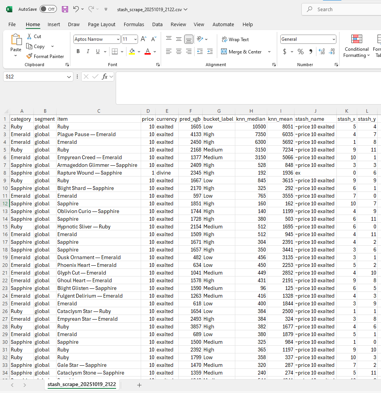381x393 pixels.
Task: Click the Save icon in title bar
Action: (x=65, y=9)
